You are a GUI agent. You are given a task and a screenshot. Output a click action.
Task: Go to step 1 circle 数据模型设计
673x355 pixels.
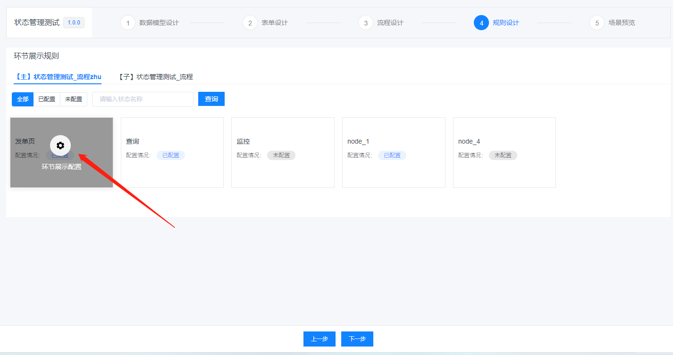[128, 23]
